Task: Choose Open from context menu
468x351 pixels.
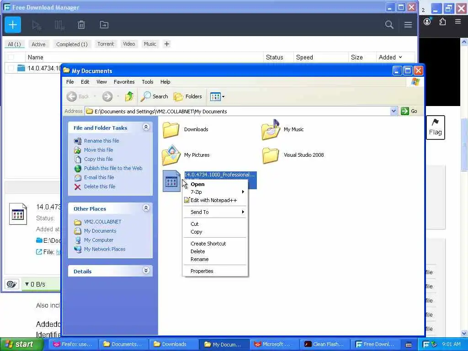Action: (x=215, y=184)
